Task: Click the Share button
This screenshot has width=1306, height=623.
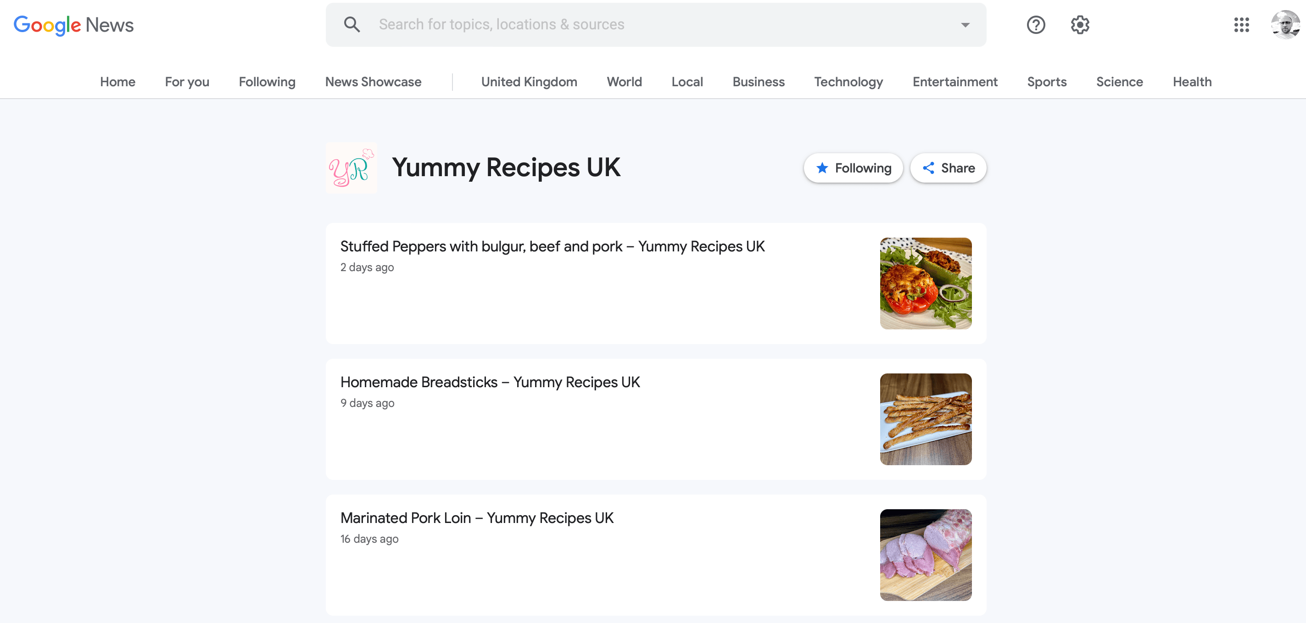Action: 948,168
